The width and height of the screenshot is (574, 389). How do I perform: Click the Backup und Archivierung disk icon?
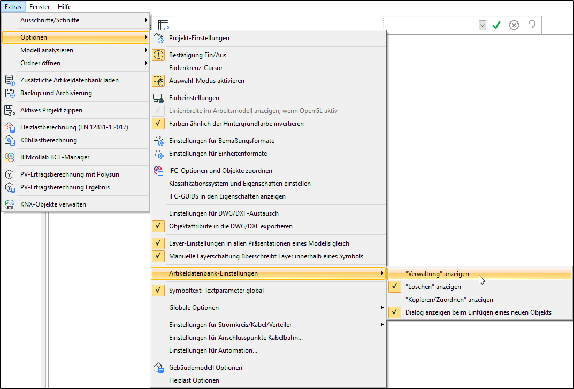10,93
